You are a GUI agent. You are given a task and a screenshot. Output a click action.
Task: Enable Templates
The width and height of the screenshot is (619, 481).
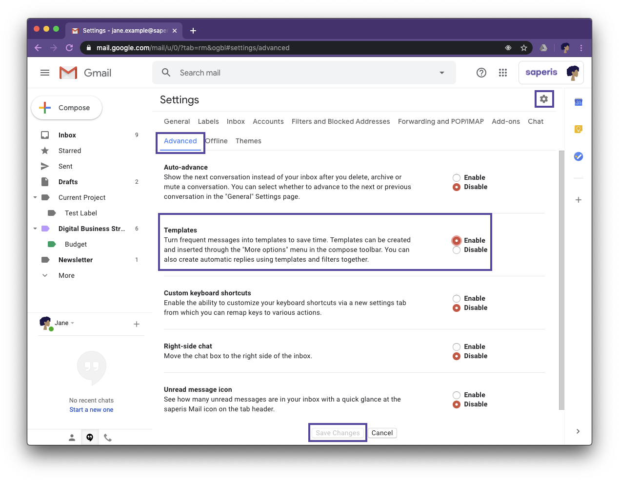click(x=457, y=241)
